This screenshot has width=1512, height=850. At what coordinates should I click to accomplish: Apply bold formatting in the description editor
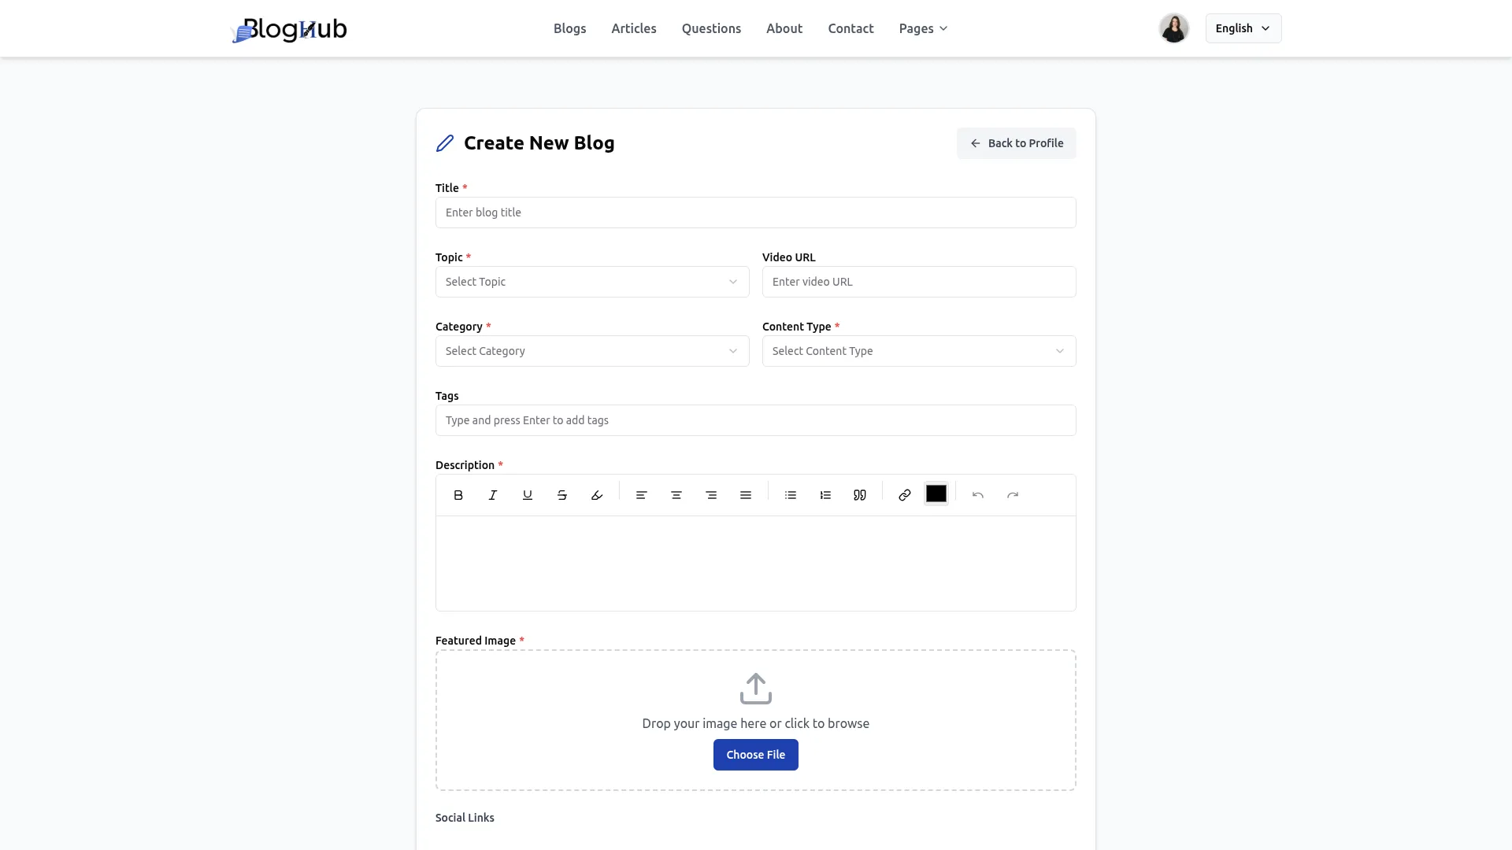point(458,495)
